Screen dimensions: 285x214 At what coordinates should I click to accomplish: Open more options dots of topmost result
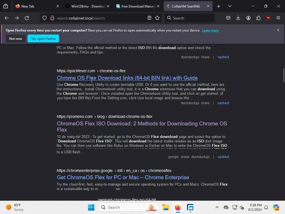(x=213, y=57)
